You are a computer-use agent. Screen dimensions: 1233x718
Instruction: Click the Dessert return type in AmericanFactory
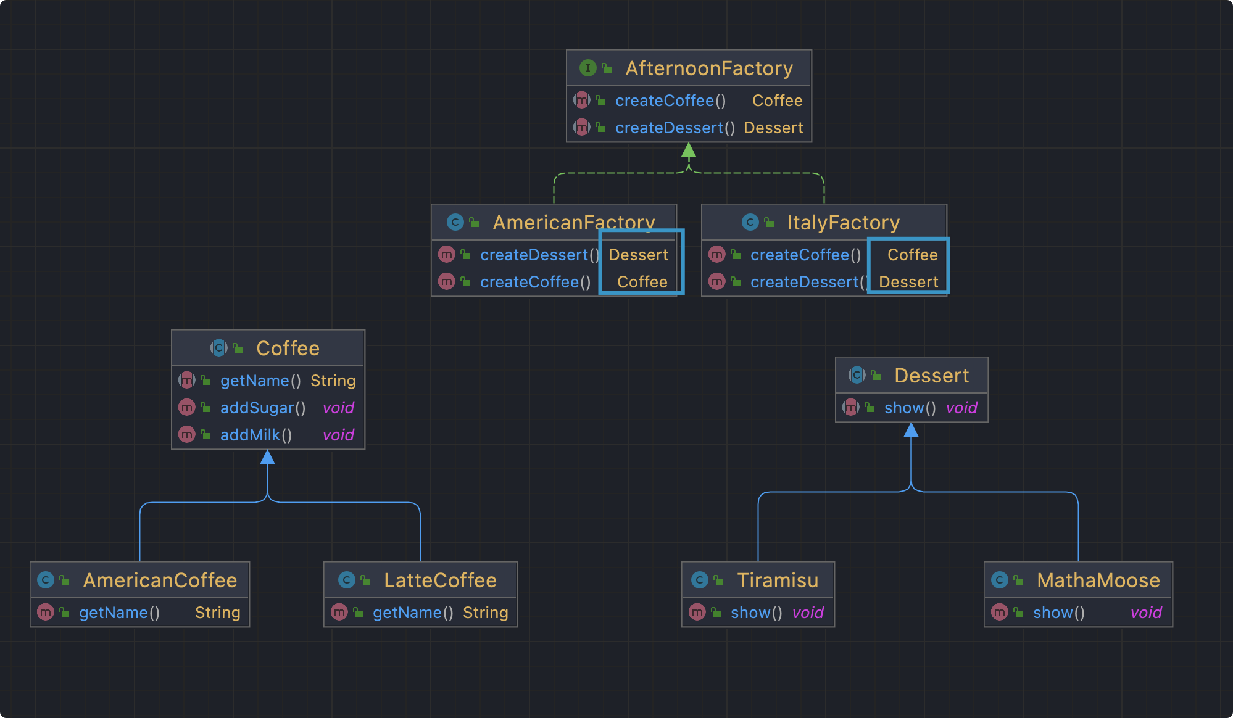tap(638, 255)
